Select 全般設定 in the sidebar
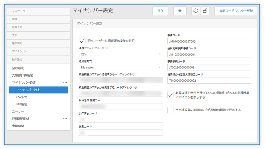 tap(18, 68)
